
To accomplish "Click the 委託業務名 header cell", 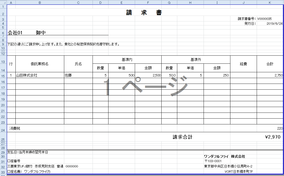I will (40, 64).
